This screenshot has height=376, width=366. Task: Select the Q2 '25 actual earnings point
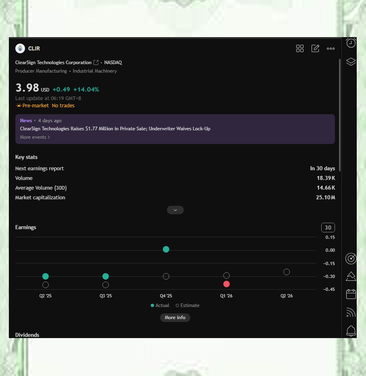(46, 276)
